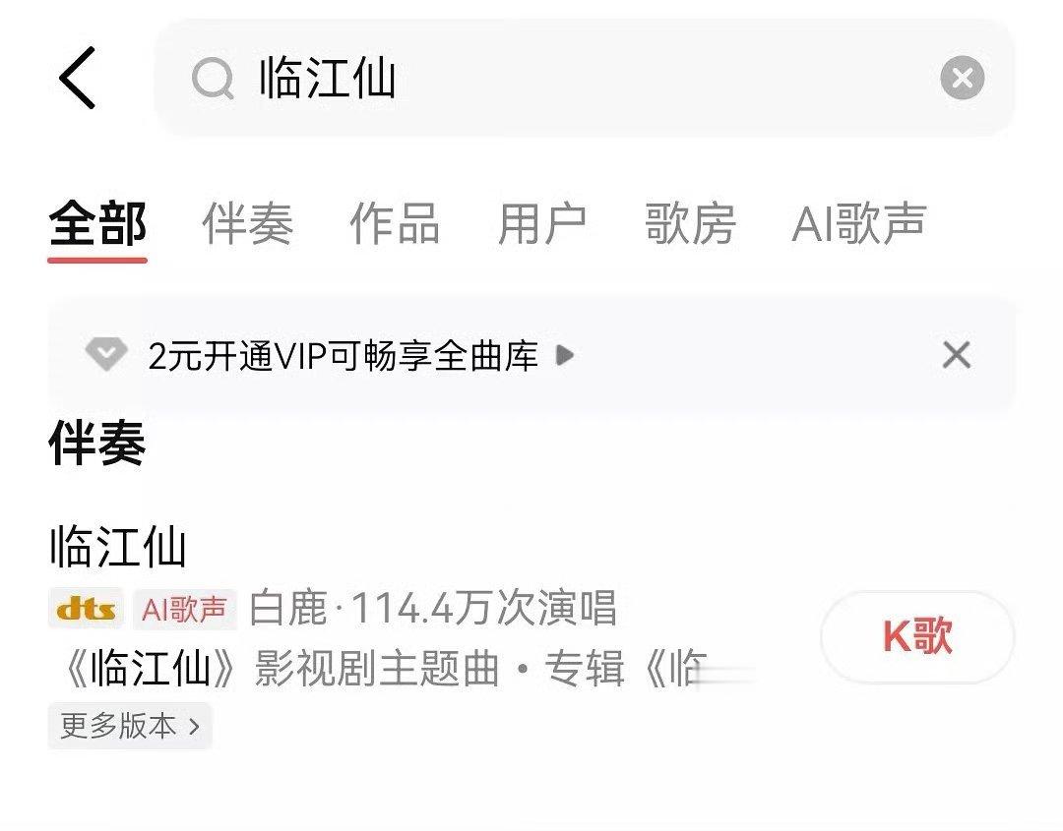Open the 用户 tab

click(x=541, y=223)
